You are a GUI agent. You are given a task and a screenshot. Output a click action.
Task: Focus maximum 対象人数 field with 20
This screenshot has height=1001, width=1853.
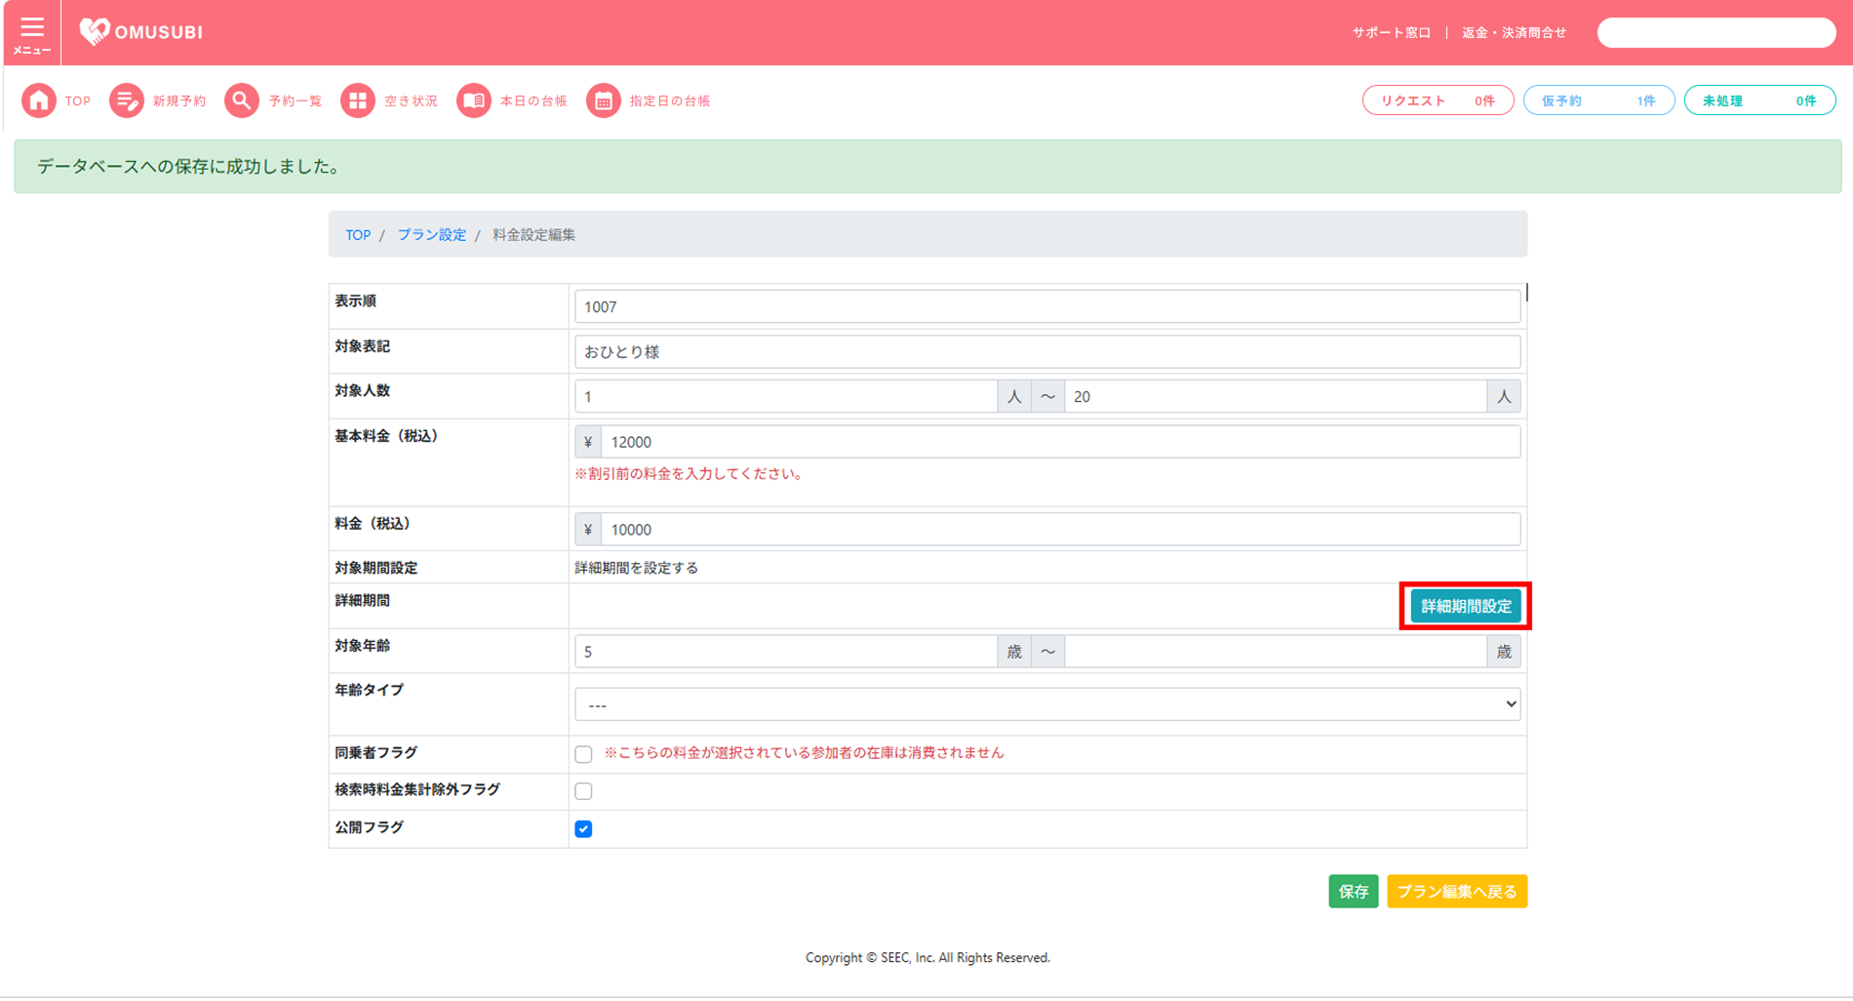tap(1276, 396)
